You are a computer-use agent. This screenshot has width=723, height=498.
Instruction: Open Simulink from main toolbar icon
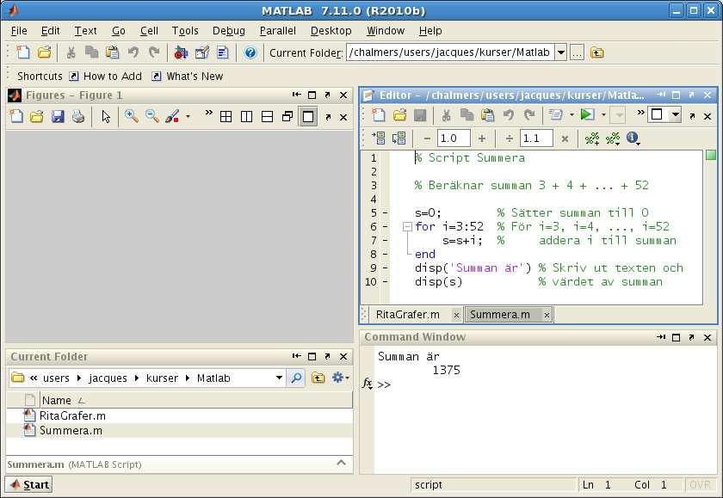pos(180,53)
